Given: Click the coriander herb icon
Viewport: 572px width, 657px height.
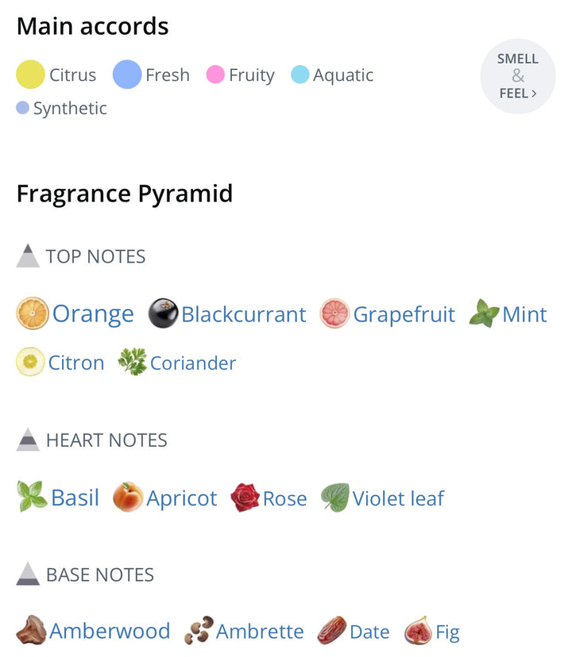Looking at the screenshot, I should pos(133,362).
